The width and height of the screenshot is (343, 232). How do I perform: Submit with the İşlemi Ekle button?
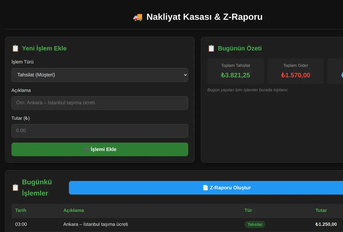tap(100, 149)
